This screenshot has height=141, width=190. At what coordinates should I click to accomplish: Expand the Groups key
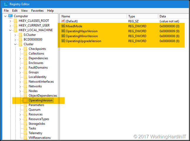[x=20, y=73]
